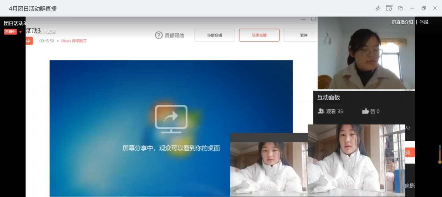Click the 举报 report link

[424, 22]
